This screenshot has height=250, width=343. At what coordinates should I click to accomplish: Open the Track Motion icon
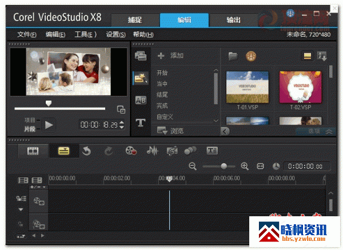[190, 150]
